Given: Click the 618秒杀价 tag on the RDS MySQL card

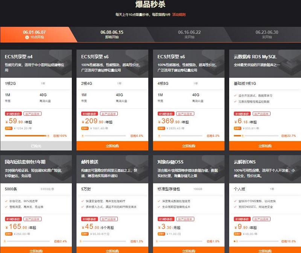Looking at the screenshot, I should point(242,114).
